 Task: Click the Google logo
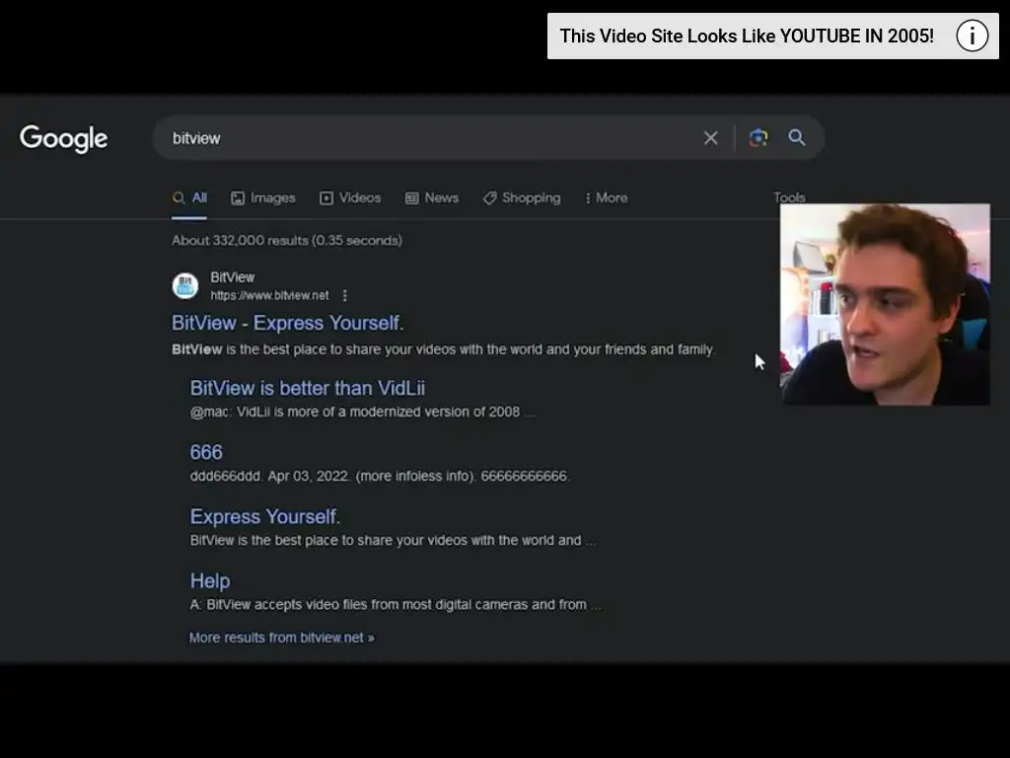pos(64,138)
